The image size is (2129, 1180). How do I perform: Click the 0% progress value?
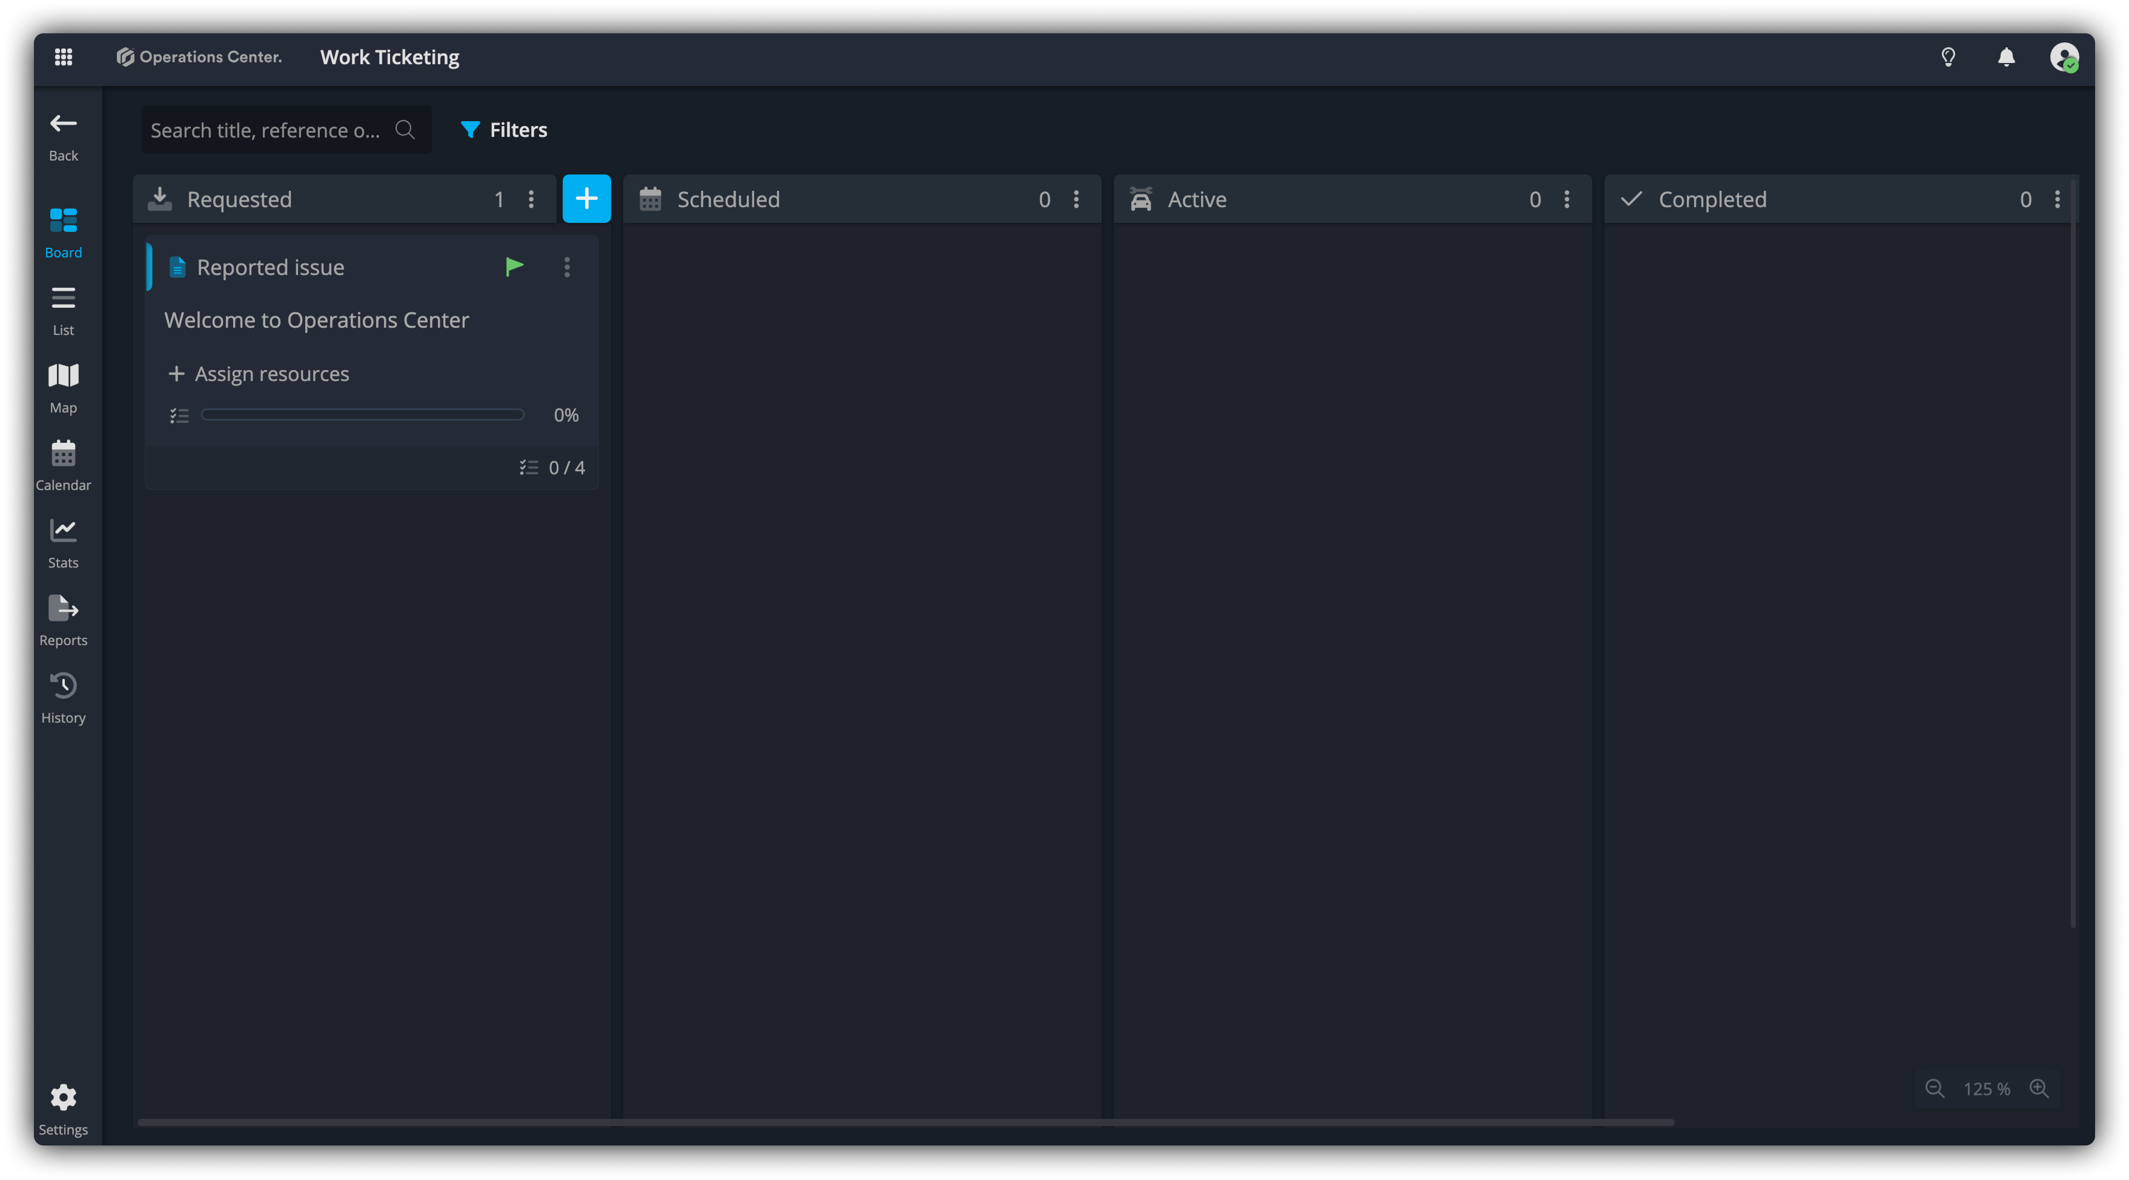coord(566,415)
